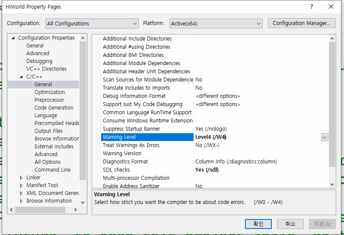Click the tree horizontal scrollbar left arrow
This screenshot has height=235, width=344.
11,210
